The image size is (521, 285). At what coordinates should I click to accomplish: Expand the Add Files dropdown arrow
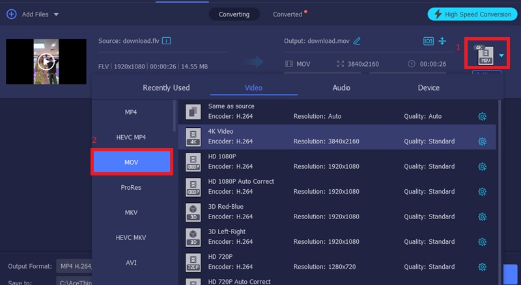(x=56, y=14)
